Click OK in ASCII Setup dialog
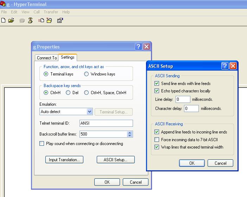 192,163
